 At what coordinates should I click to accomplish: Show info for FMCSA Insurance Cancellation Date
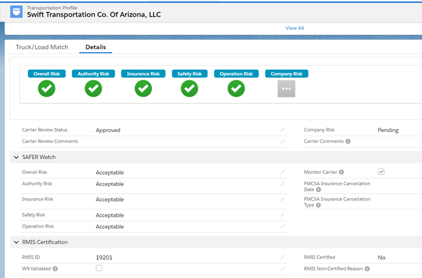[318, 190]
